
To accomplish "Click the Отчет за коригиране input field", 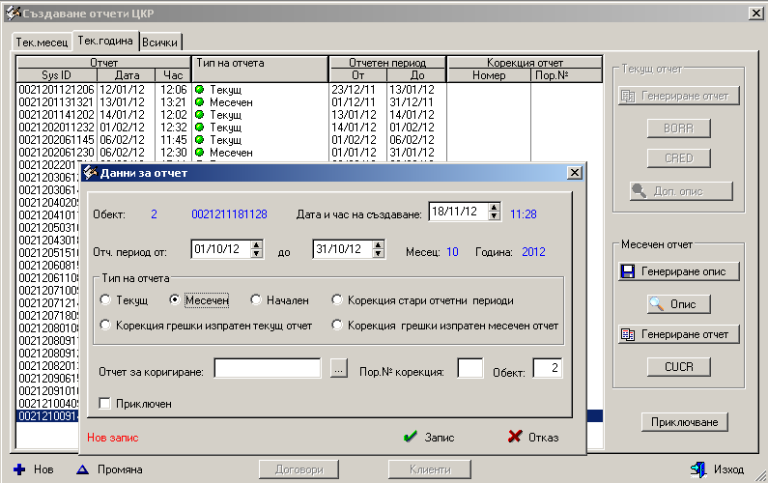I will pyautogui.click(x=268, y=368).
